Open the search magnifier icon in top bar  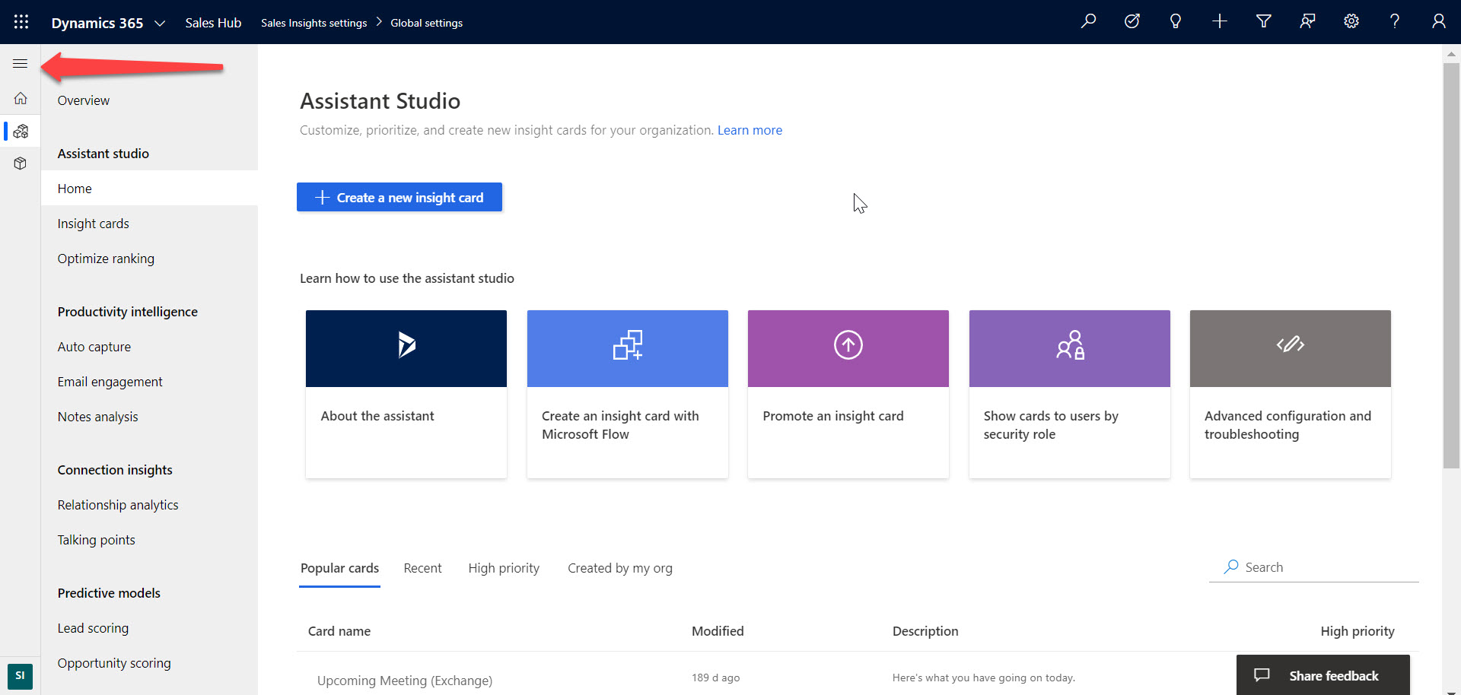tap(1088, 21)
